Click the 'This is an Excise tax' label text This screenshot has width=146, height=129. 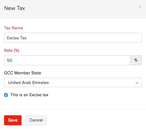tap(29, 95)
